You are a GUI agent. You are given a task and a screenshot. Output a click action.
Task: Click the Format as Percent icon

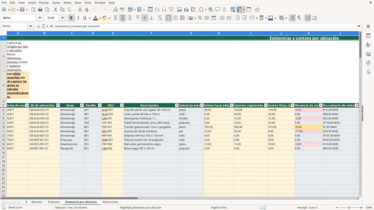(200, 18)
